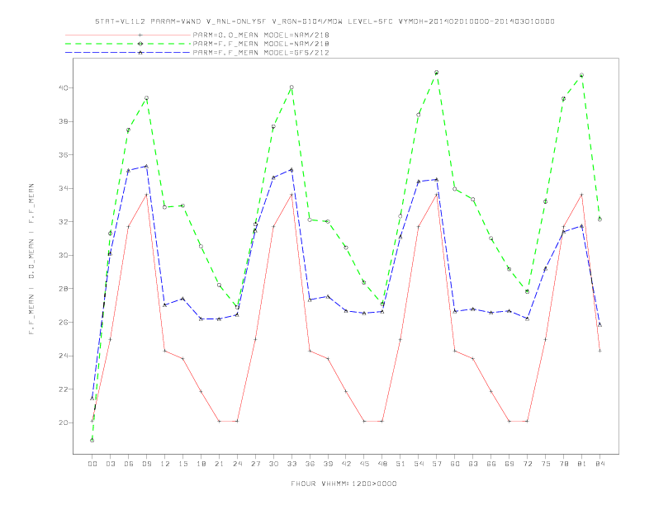Click red observed plus marker at hour 45

[364, 422]
